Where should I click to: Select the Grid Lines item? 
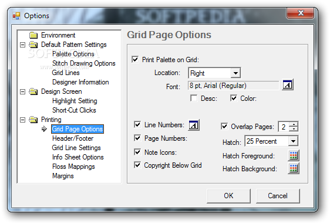coord(66,73)
